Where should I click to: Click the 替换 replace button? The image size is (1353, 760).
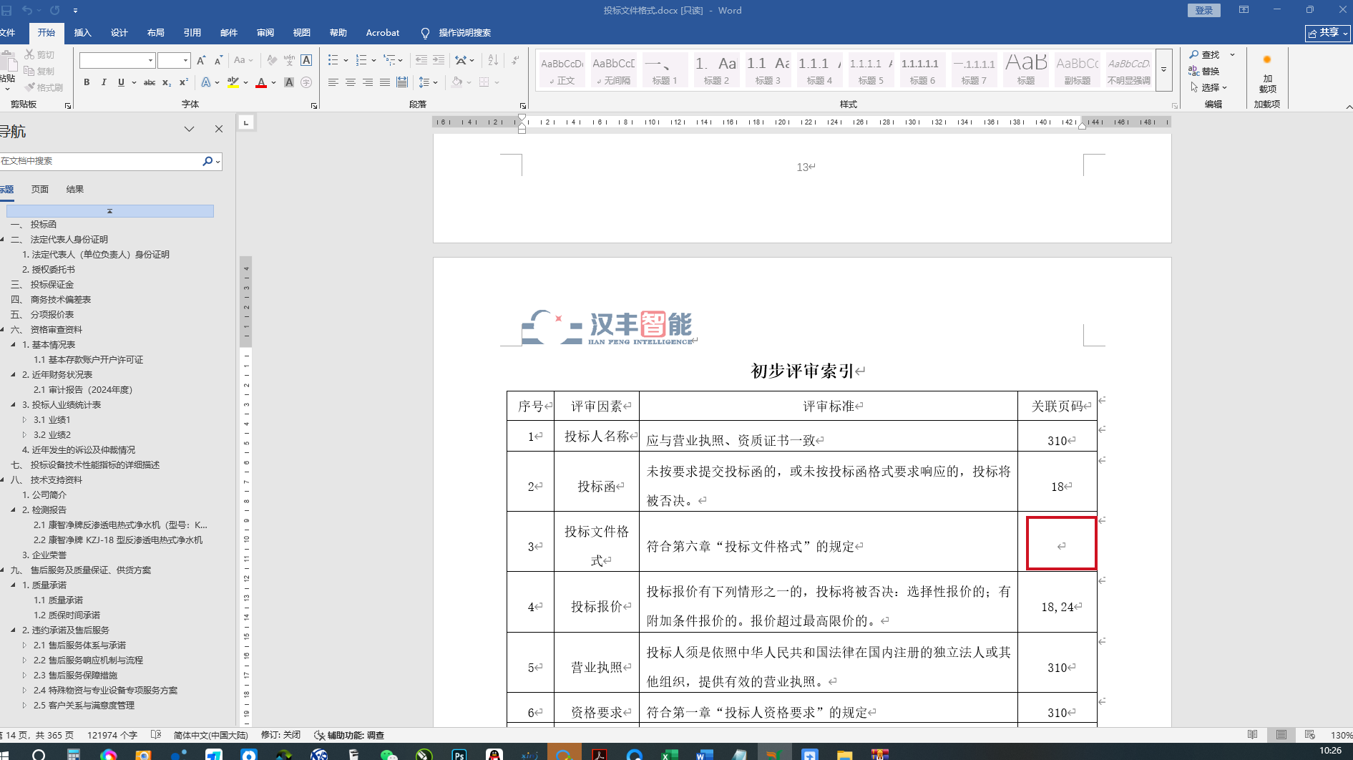(x=1205, y=72)
